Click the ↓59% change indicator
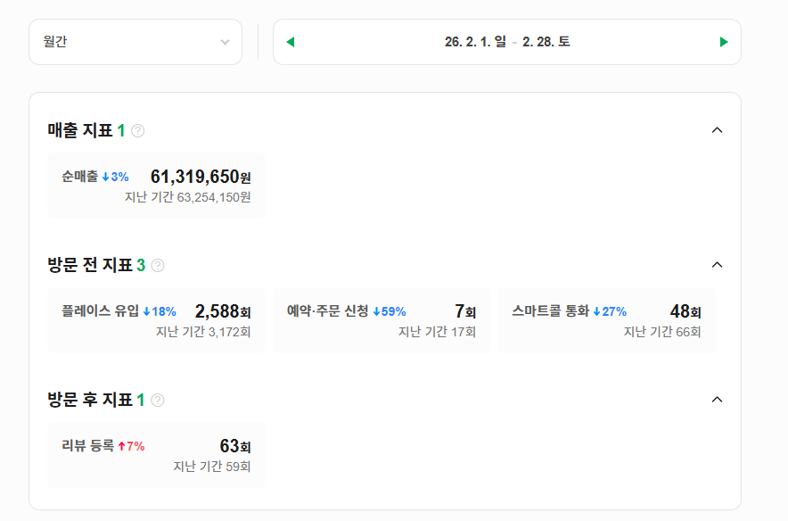The image size is (788, 521). click(x=390, y=311)
